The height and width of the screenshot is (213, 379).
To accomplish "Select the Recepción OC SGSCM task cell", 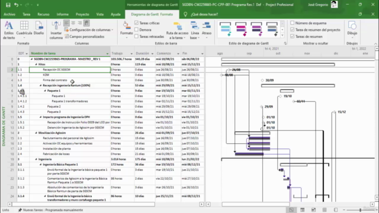I will coord(70,70).
